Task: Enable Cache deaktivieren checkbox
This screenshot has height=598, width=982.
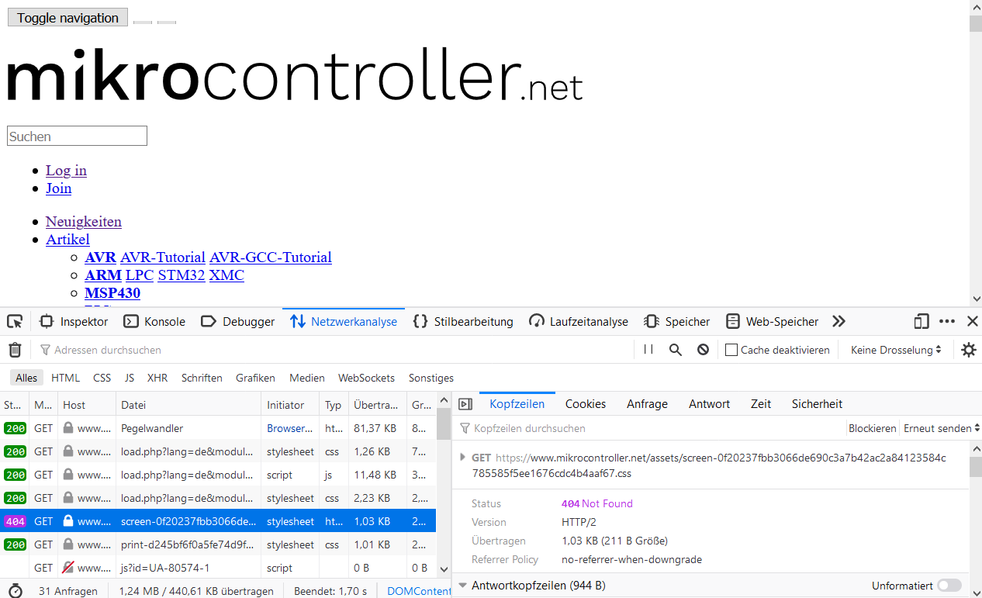Action: (731, 350)
